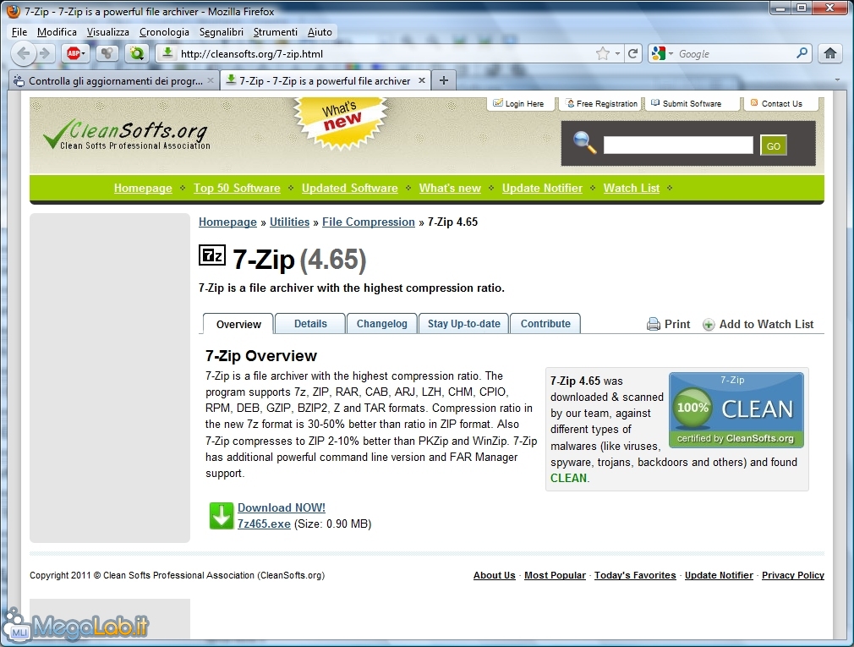
Task: Click the Adblock Plus toolbar icon
Action: pos(71,53)
